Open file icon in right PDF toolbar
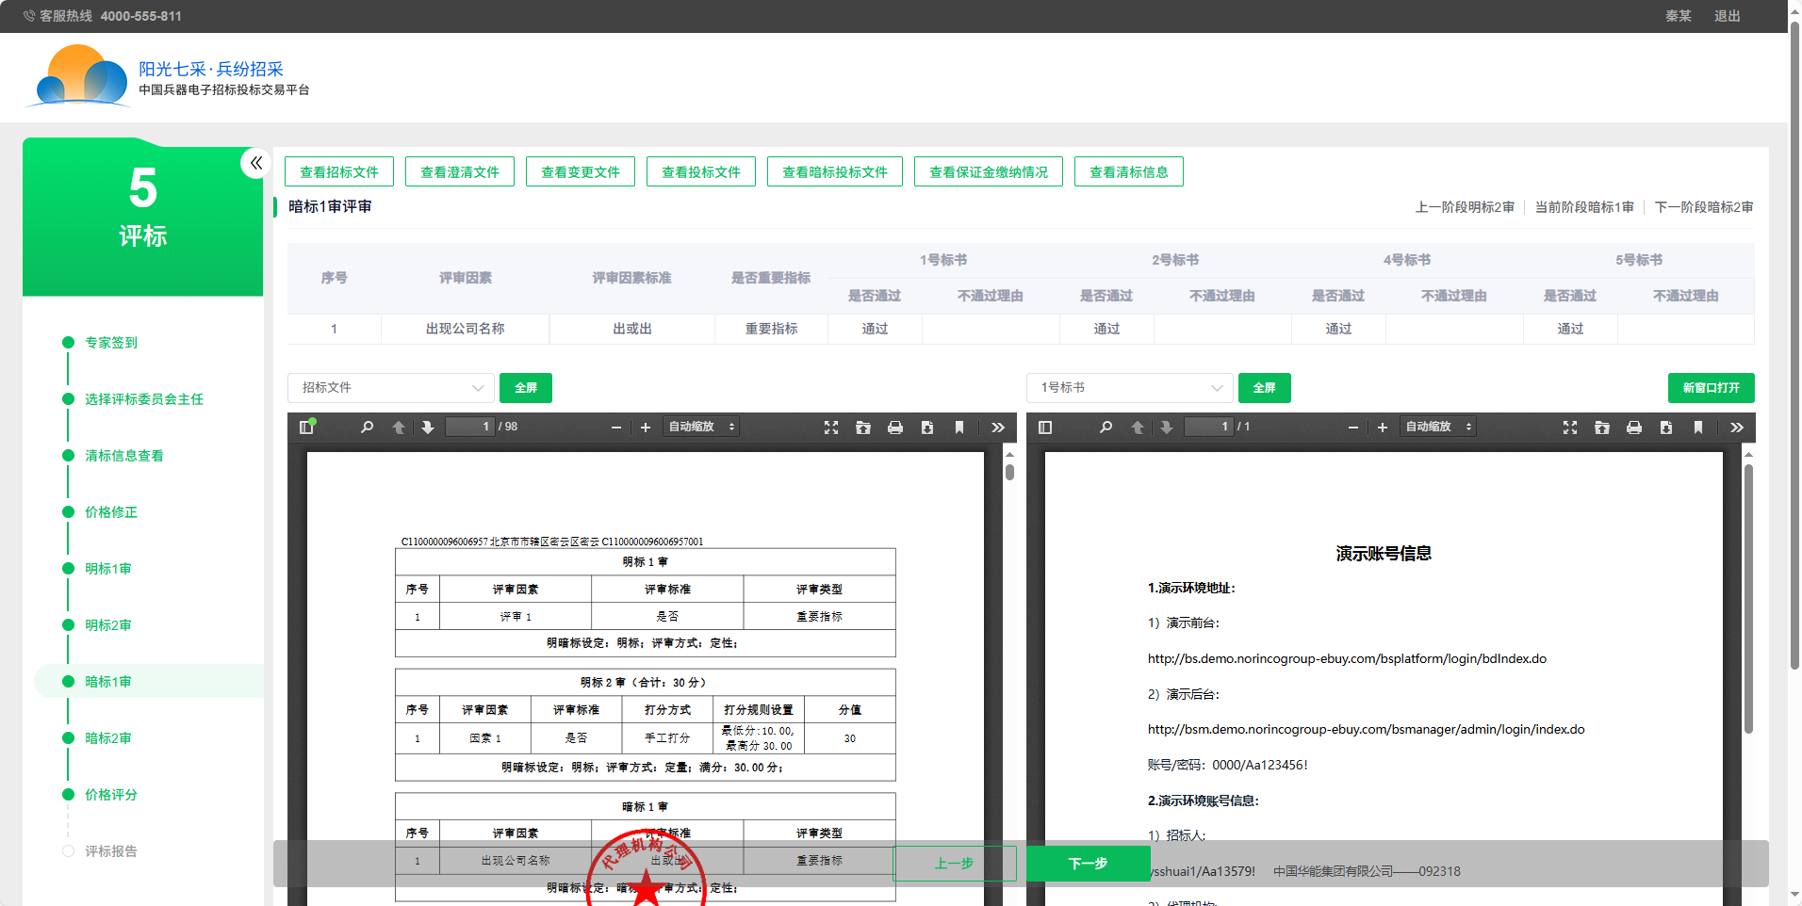 (x=1602, y=428)
